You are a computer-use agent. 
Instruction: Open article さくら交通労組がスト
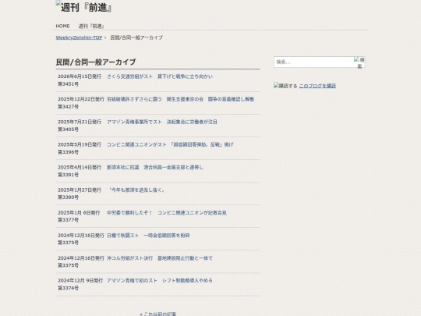(x=160, y=76)
